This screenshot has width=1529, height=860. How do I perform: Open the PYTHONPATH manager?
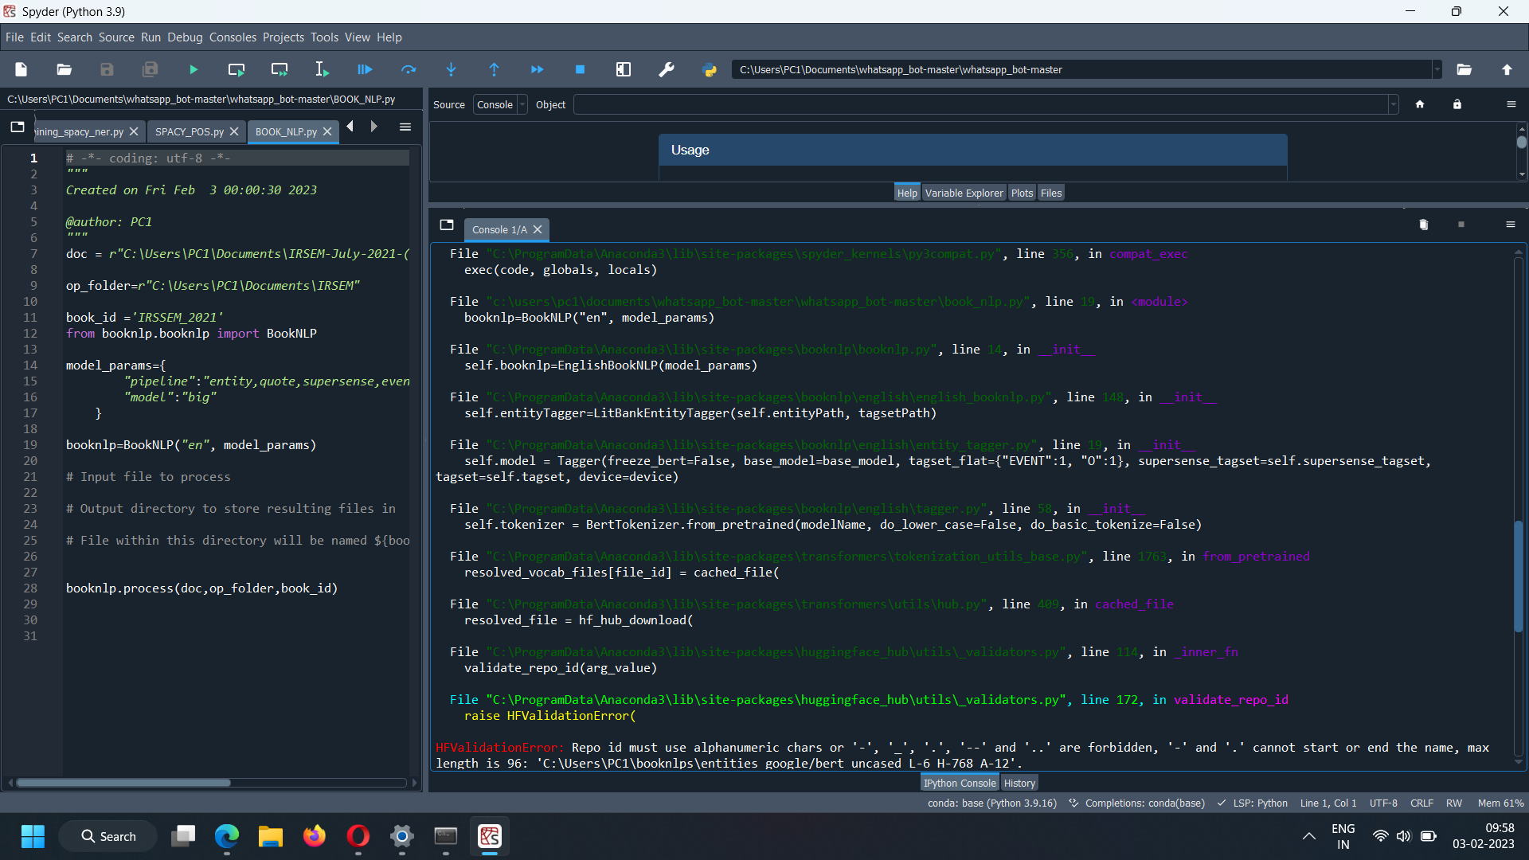coord(710,69)
